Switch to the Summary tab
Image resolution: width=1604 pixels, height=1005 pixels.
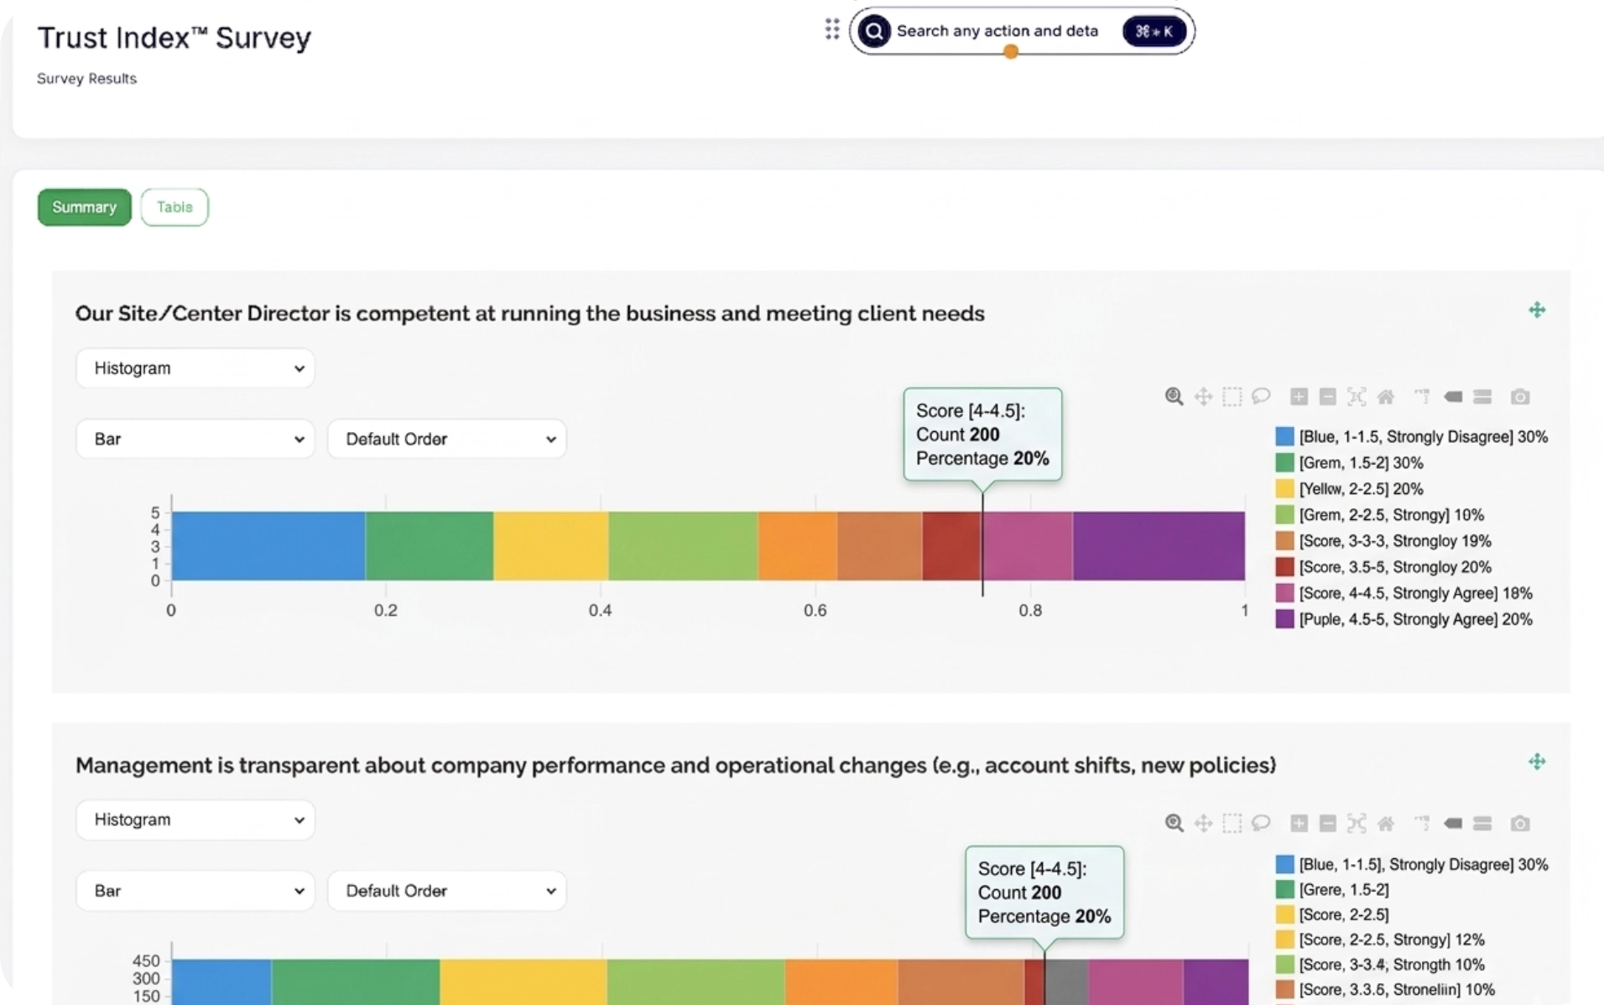click(x=84, y=207)
